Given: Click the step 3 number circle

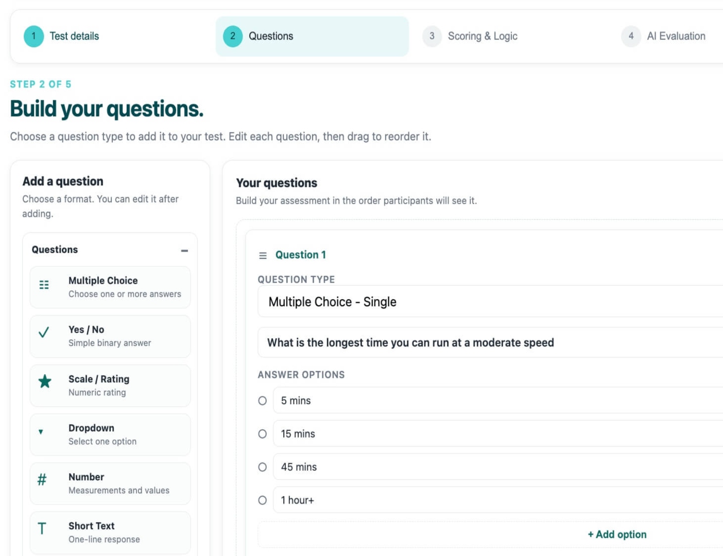Looking at the screenshot, I should click(432, 37).
